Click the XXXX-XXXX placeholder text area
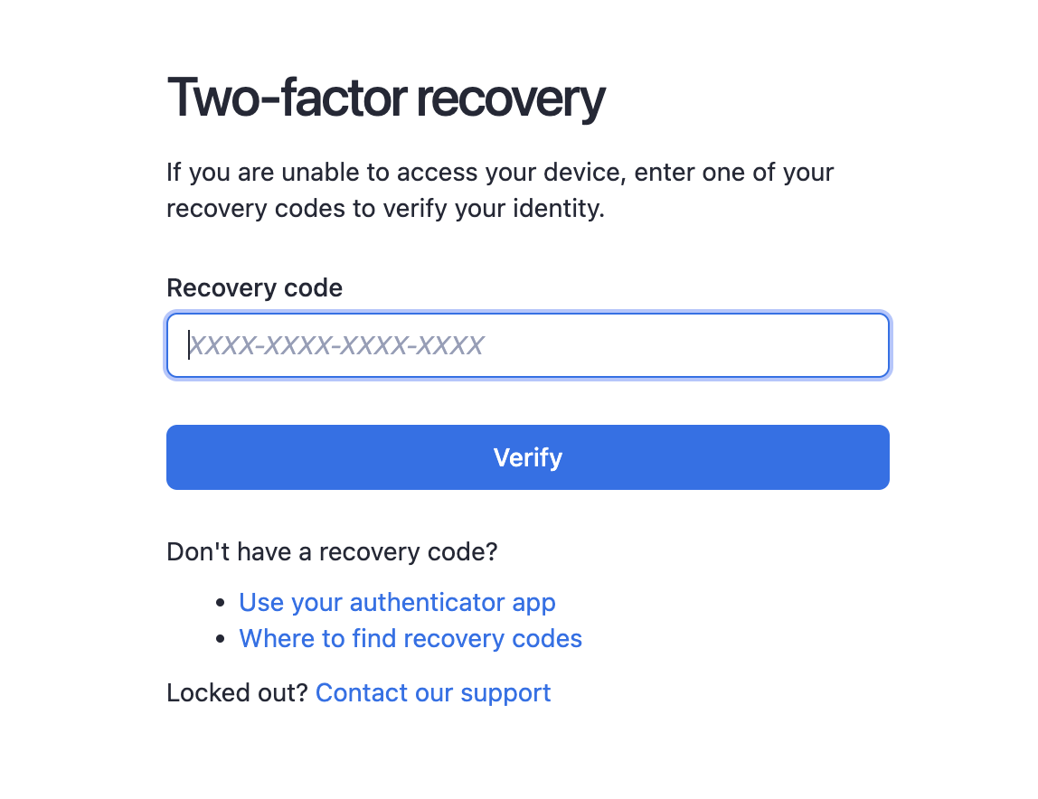 tap(335, 345)
